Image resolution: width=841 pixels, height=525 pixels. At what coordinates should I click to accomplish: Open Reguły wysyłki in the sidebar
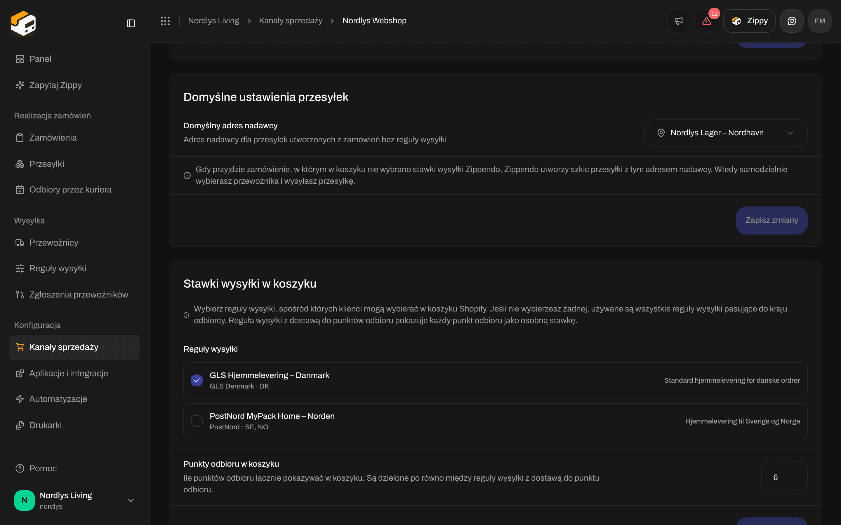click(x=74, y=268)
